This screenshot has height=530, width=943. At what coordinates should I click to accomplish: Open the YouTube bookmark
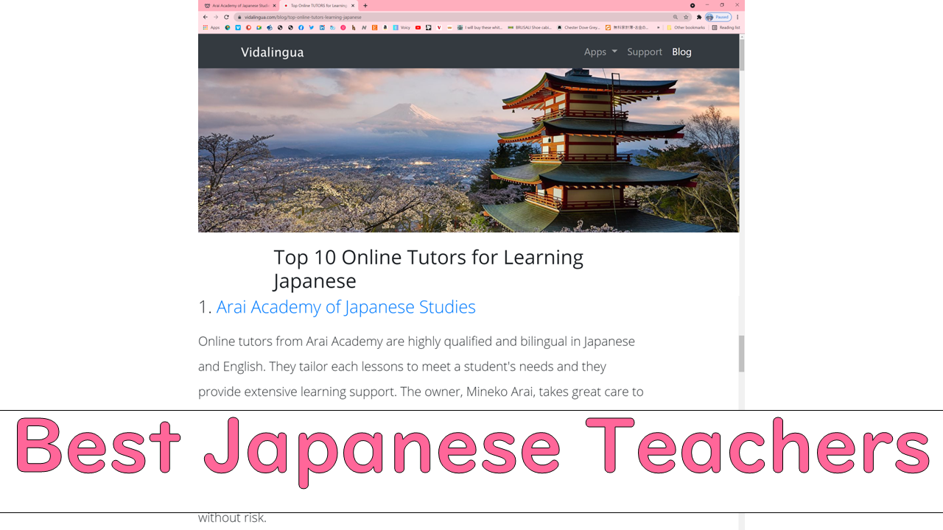point(418,28)
